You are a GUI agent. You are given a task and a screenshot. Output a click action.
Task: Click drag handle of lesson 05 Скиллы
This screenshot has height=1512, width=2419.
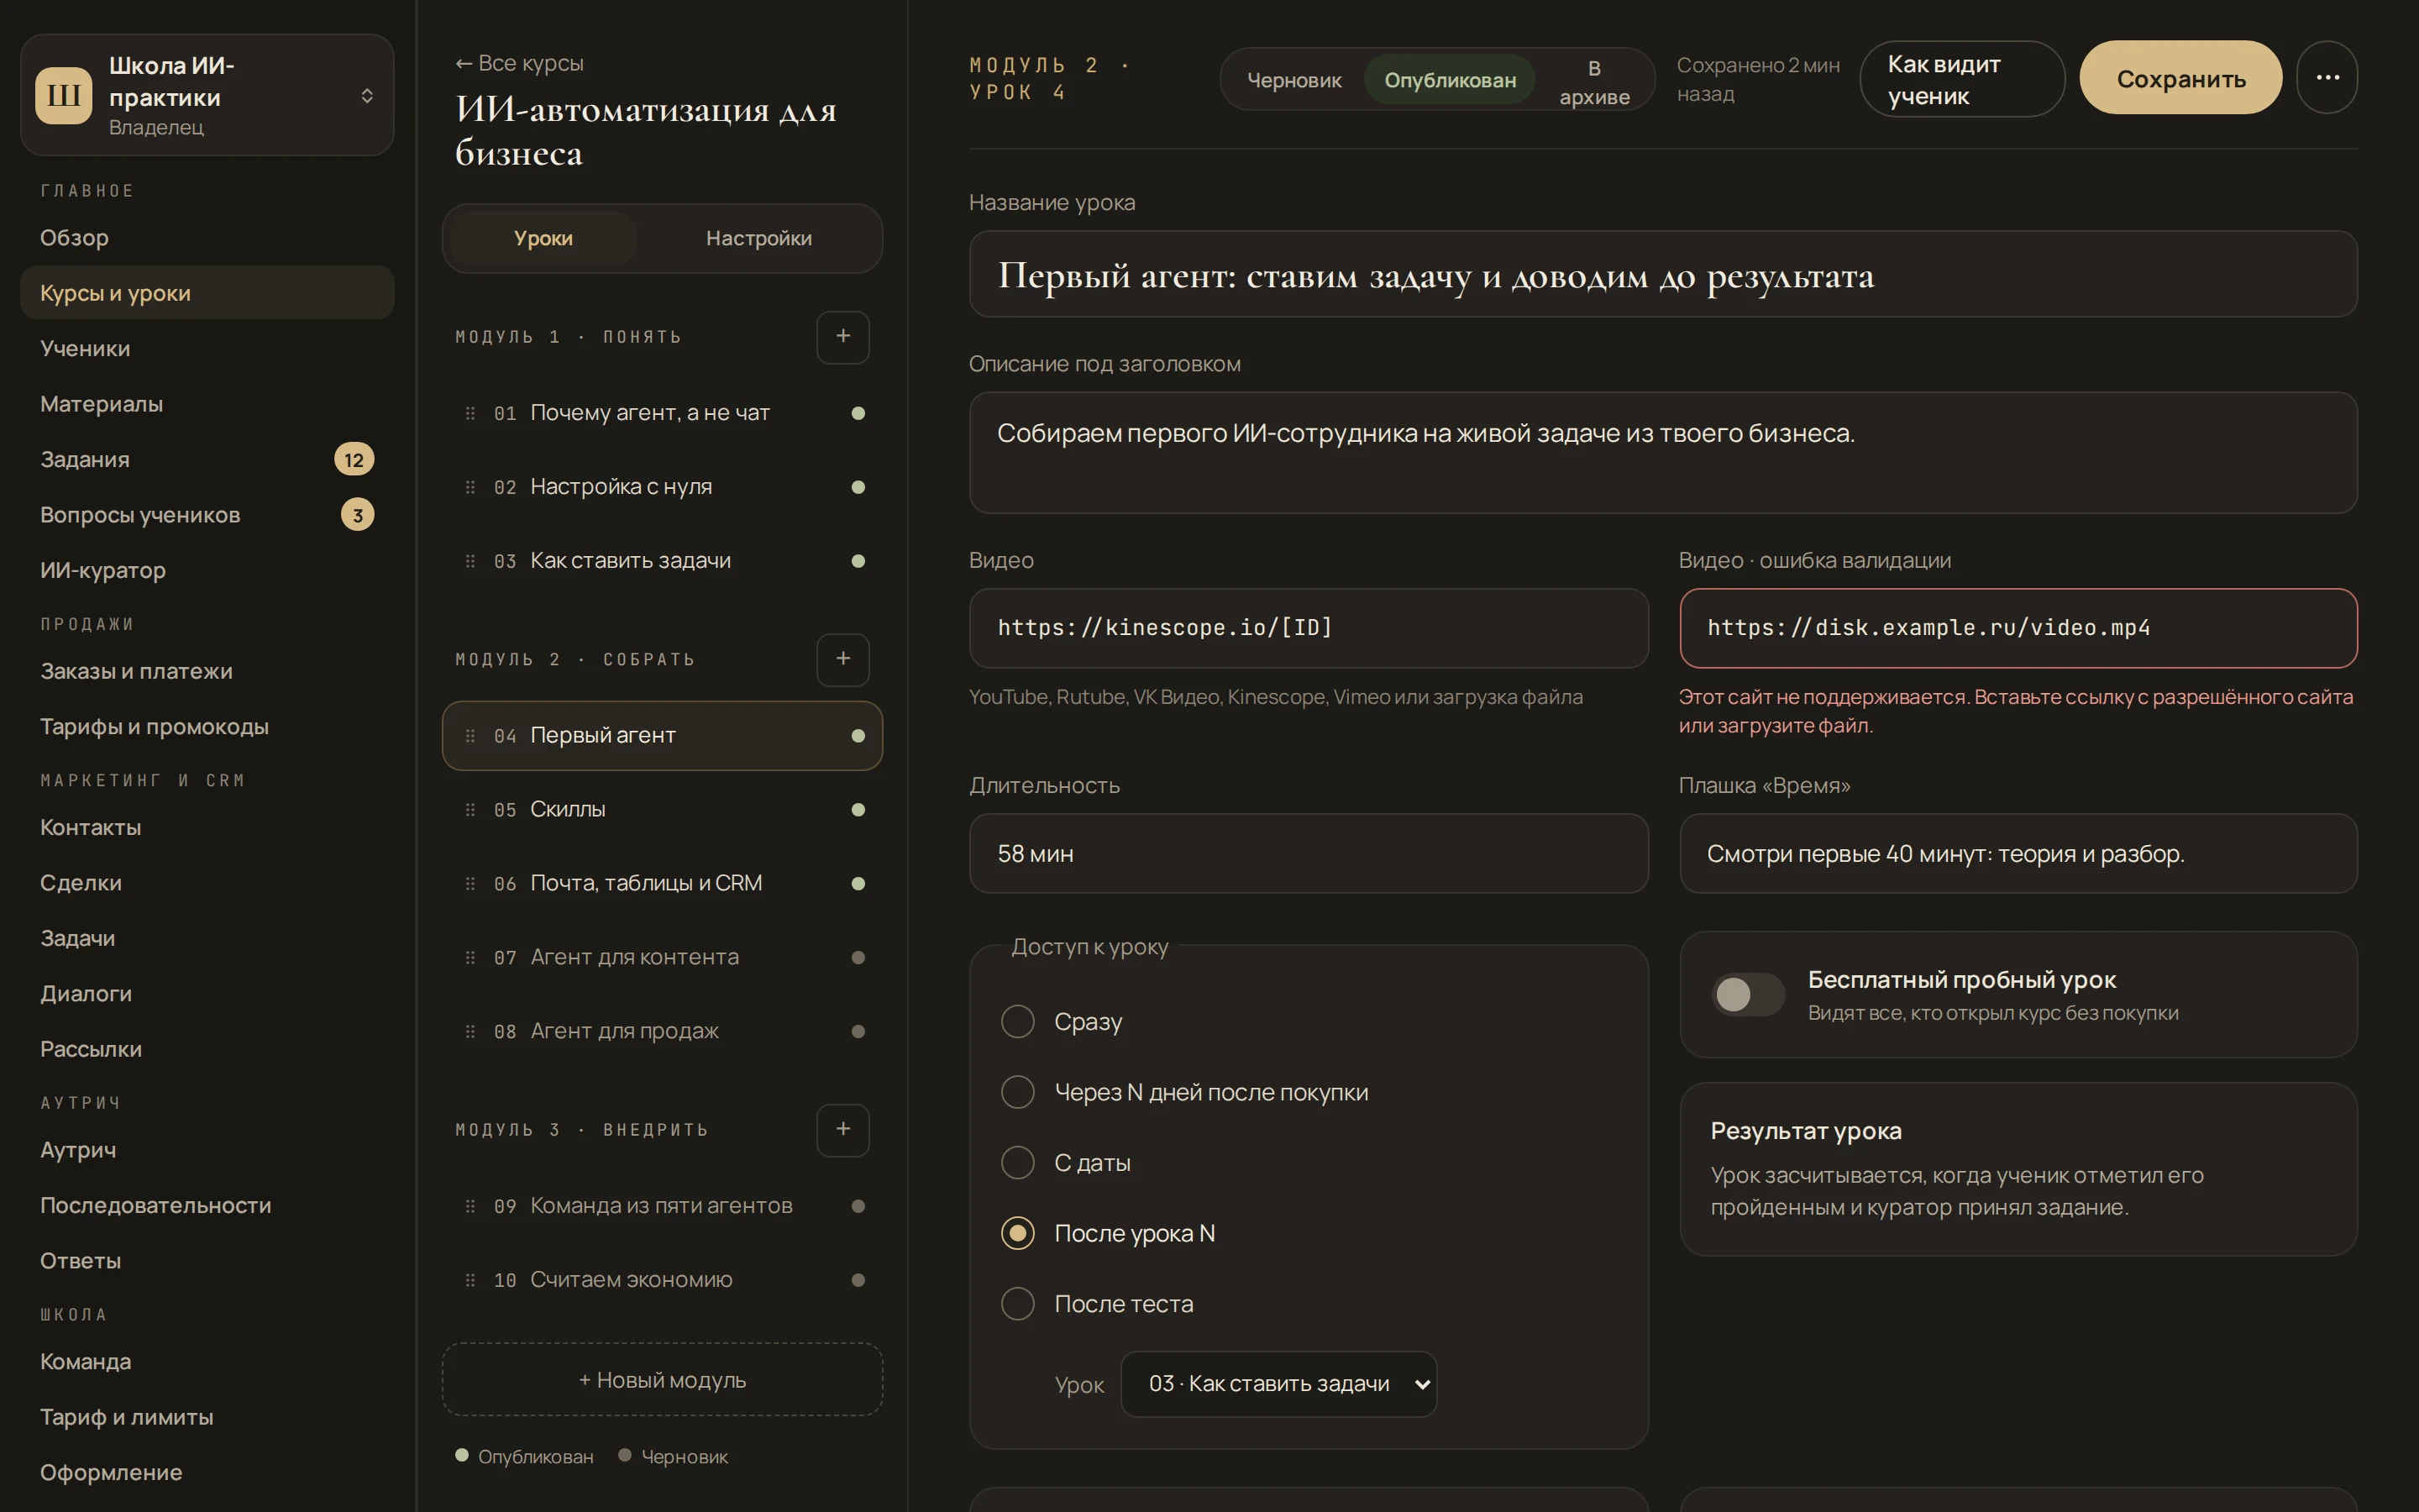click(470, 810)
